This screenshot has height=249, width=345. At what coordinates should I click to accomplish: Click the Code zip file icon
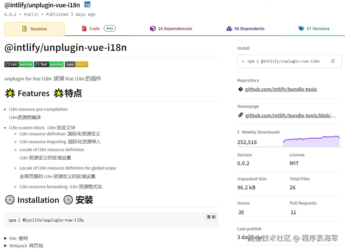click(x=84, y=29)
